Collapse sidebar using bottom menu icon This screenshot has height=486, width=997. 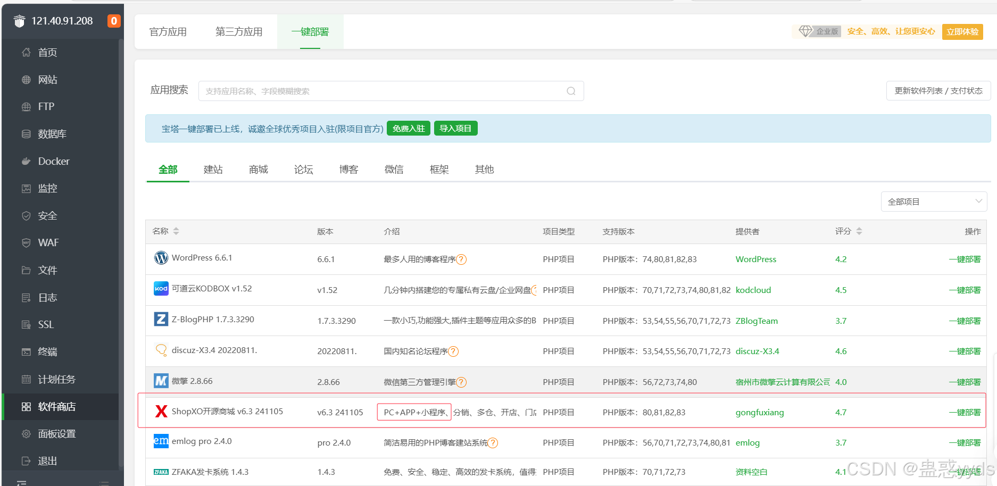point(21,482)
